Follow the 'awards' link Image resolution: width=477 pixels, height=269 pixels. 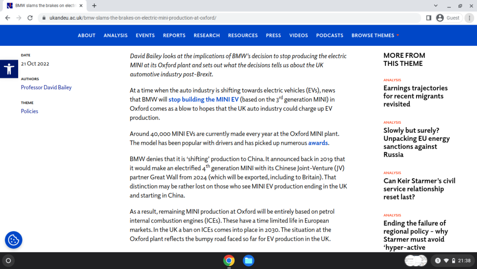coord(318,143)
